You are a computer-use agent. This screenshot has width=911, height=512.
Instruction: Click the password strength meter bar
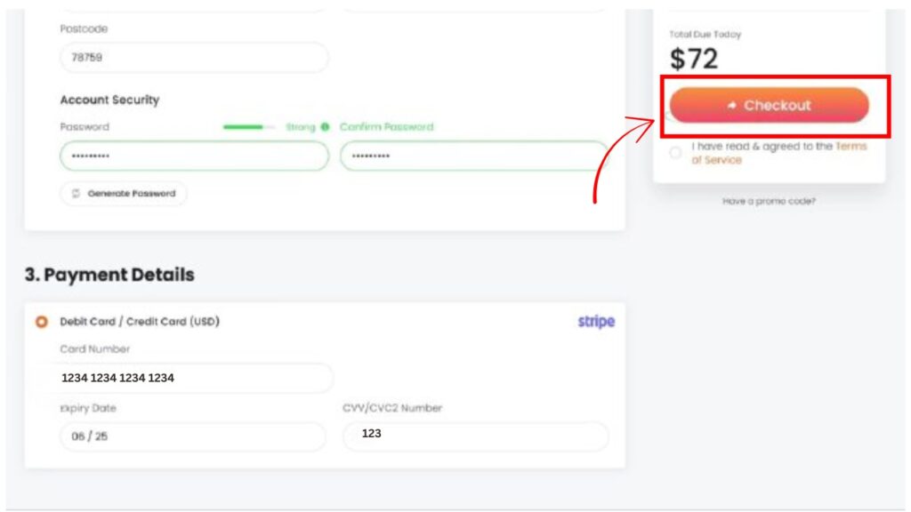[248, 127]
